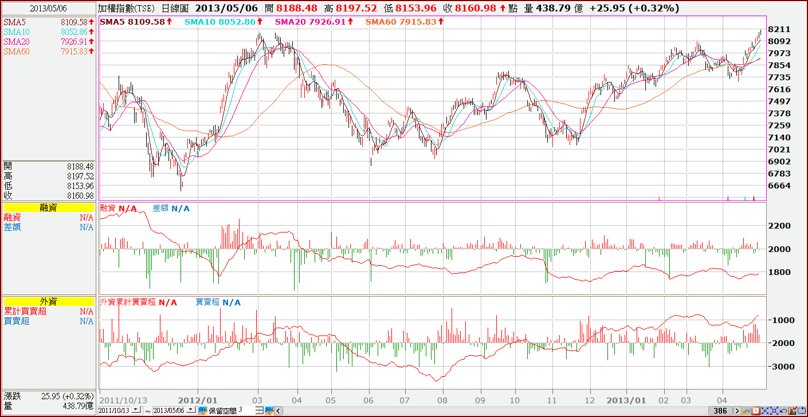Click the 高 8197.52 row in left panel
This screenshot has height=417, width=808.
pyautogui.click(x=48, y=176)
